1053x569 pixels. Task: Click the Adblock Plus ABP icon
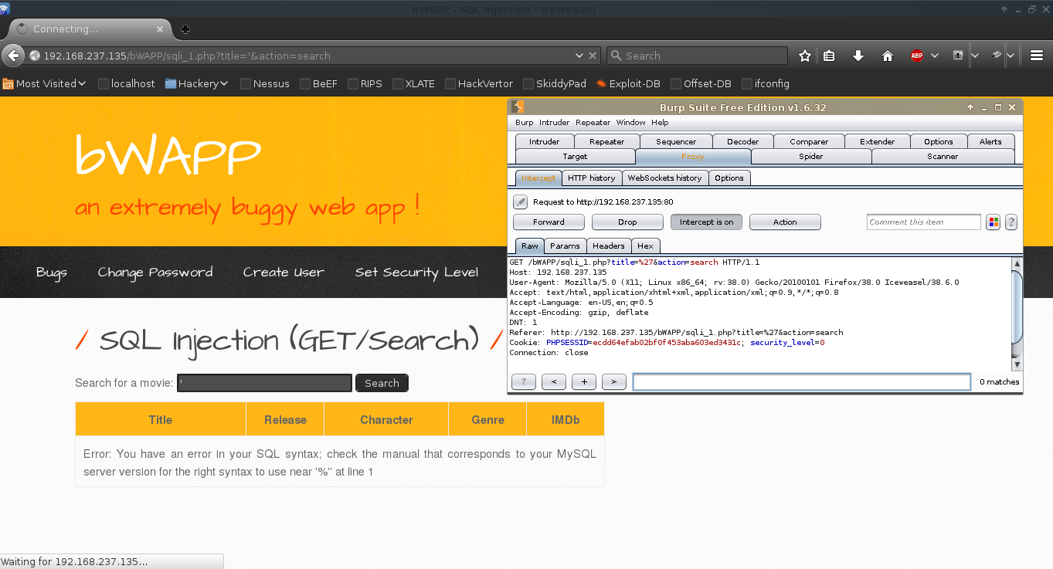[x=917, y=56]
